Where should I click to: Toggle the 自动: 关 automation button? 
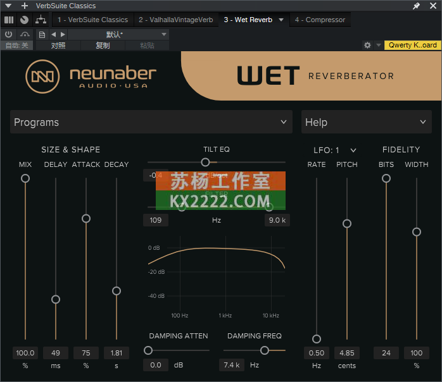pyautogui.click(x=17, y=46)
